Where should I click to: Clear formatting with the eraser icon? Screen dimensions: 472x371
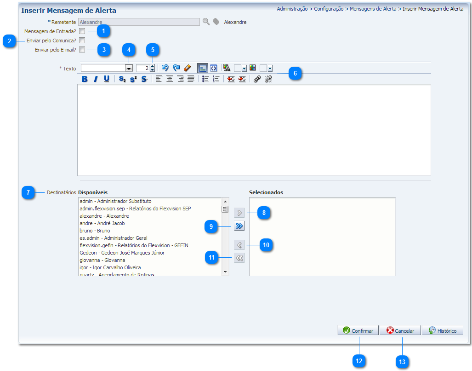point(187,68)
